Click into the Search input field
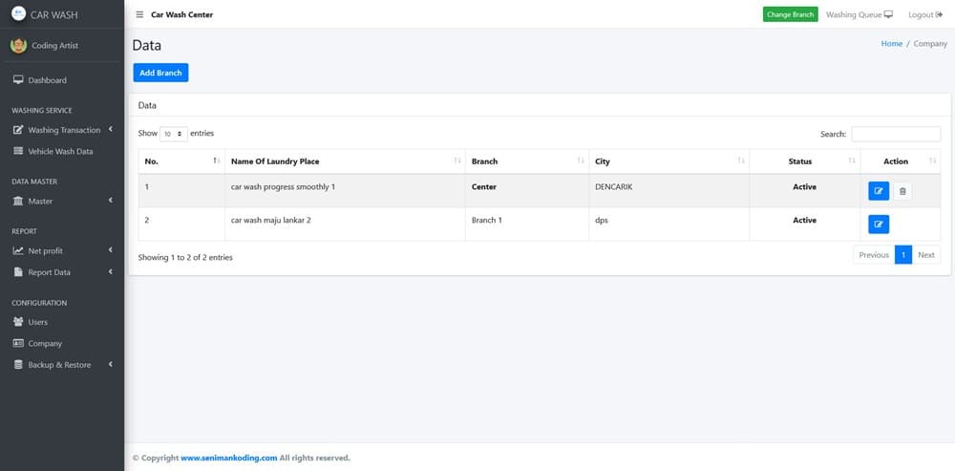 point(895,134)
